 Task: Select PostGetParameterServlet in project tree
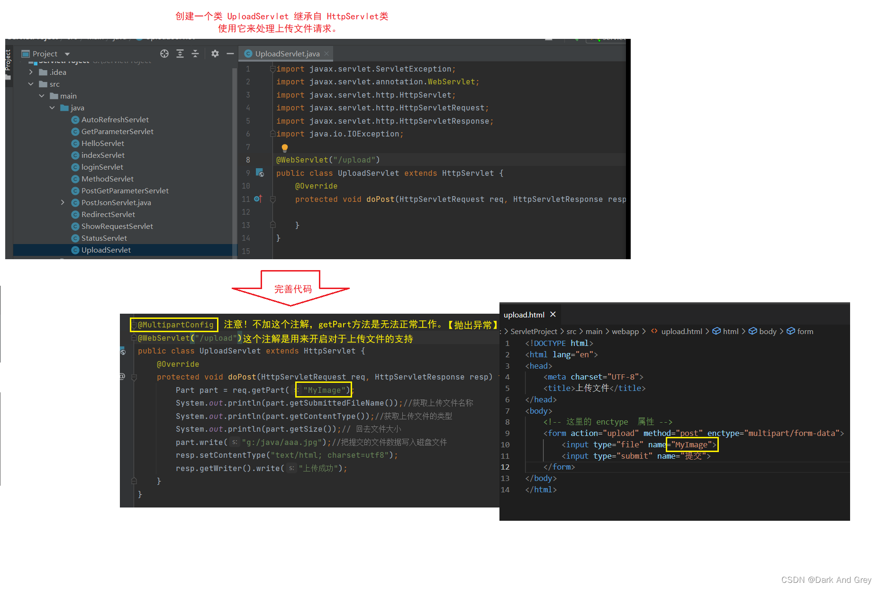[x=125, y=190]
